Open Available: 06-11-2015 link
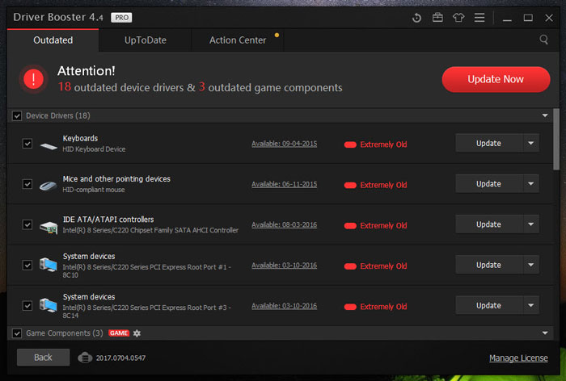Viewport: 566px width, 381px height. (285, 184)
